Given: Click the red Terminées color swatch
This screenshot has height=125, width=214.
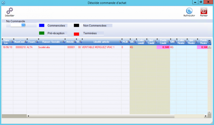Looking at the screenshot, I should [x=76, y=34].
